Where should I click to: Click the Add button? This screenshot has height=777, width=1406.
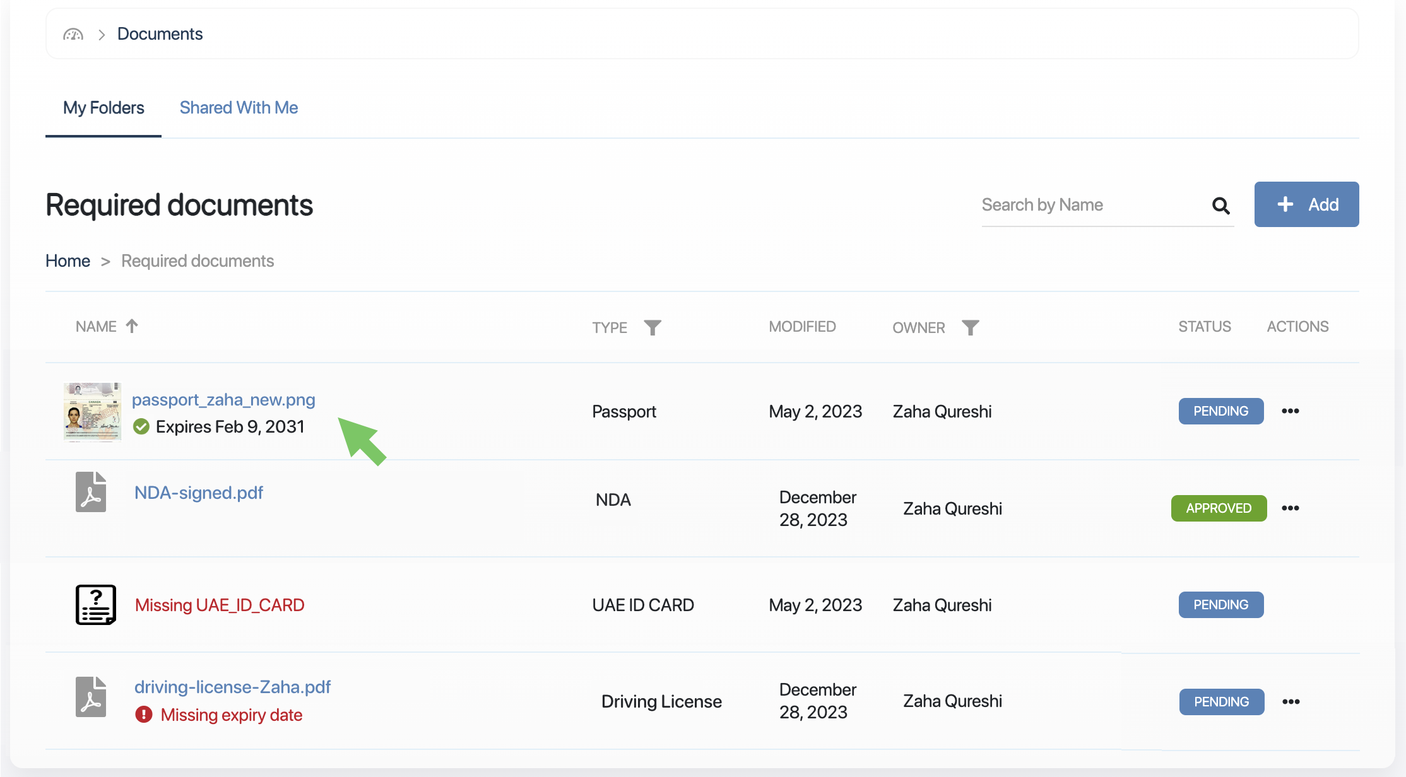click(x=1306, y=204)
